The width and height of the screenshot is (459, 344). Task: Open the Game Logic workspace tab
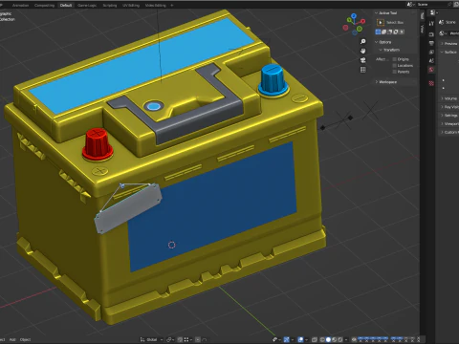click(87, 5)
